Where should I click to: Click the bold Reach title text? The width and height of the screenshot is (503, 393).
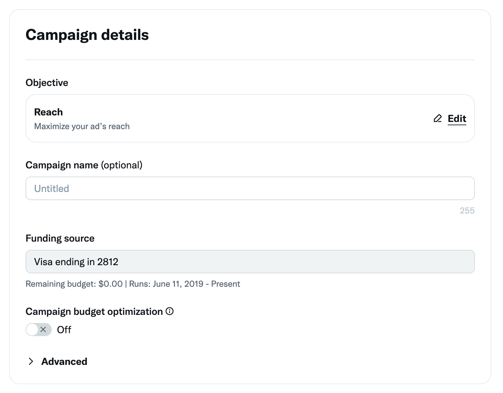[x=48, y=112]
